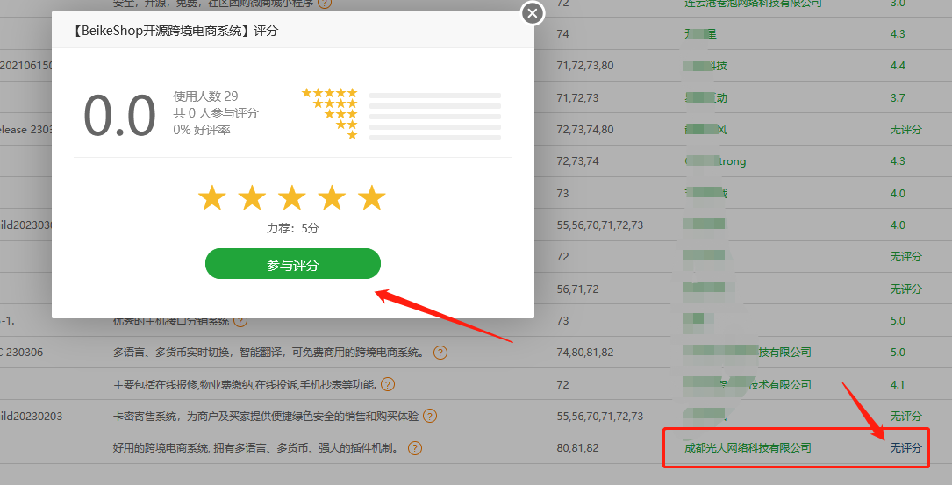Click the two-star distribution bar
Screen dimensions: 952x485
point(434,127)
